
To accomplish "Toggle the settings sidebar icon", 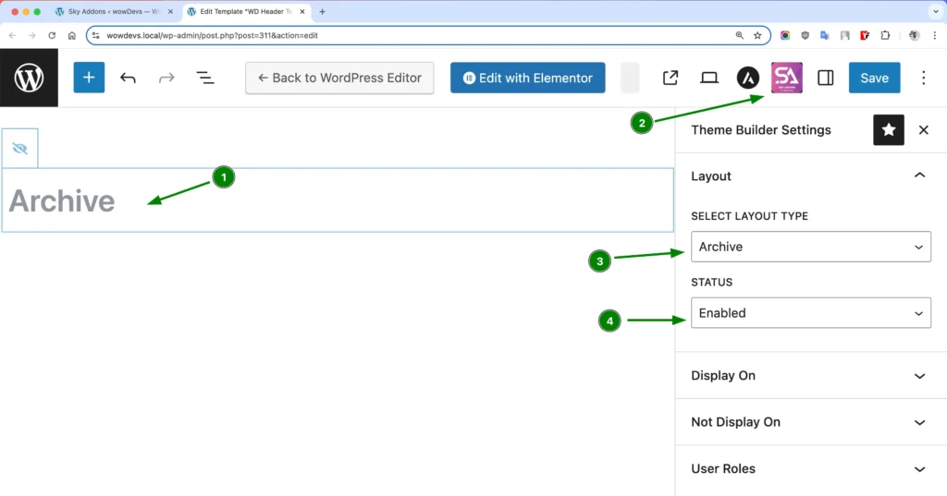I will (x=826, y=78).
